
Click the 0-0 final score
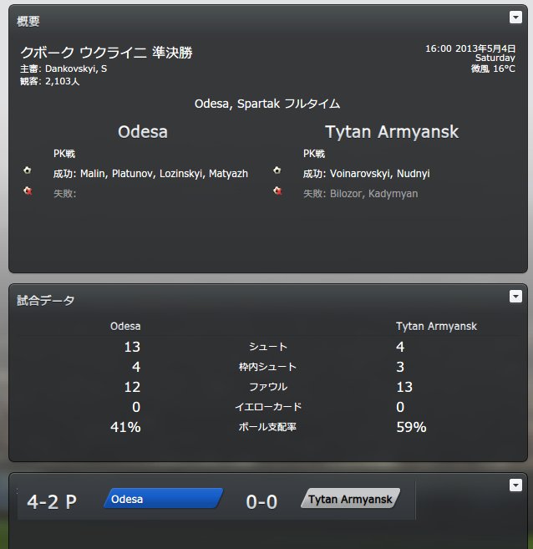pos(261,502)
